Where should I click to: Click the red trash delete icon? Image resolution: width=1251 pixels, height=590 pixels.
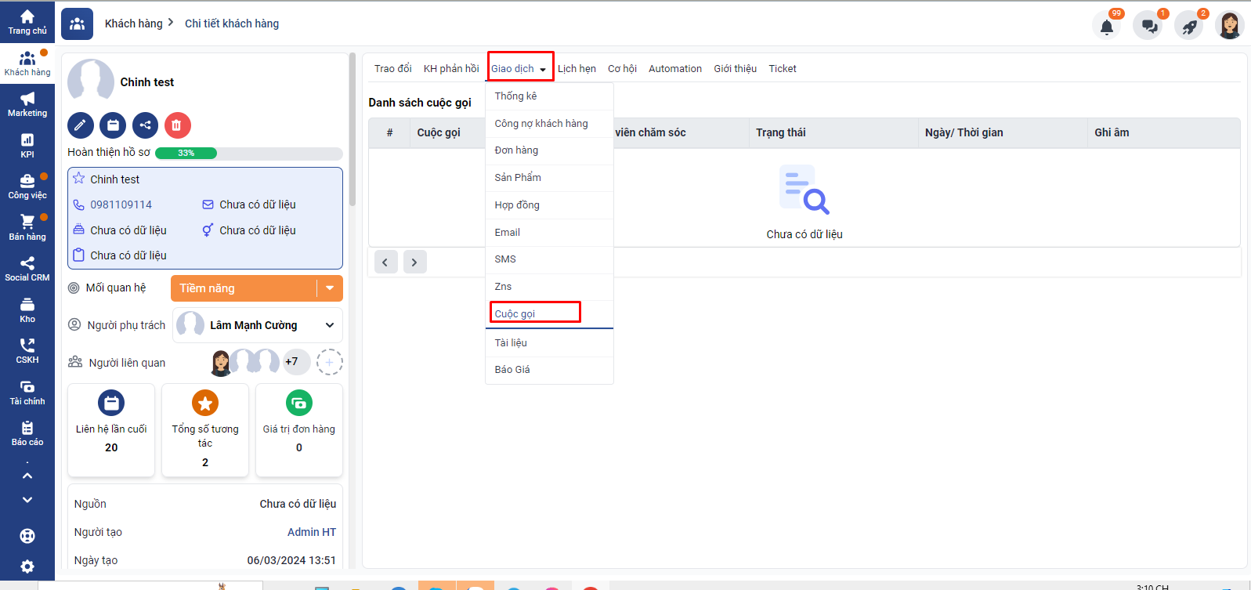click(177, 125)
